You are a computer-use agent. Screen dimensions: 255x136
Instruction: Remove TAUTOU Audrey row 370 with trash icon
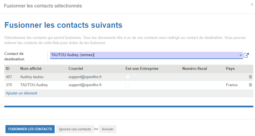[x=250, y=85]
